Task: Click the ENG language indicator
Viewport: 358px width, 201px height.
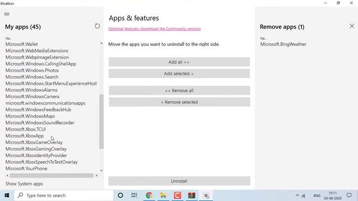Action: pos(317,195)
